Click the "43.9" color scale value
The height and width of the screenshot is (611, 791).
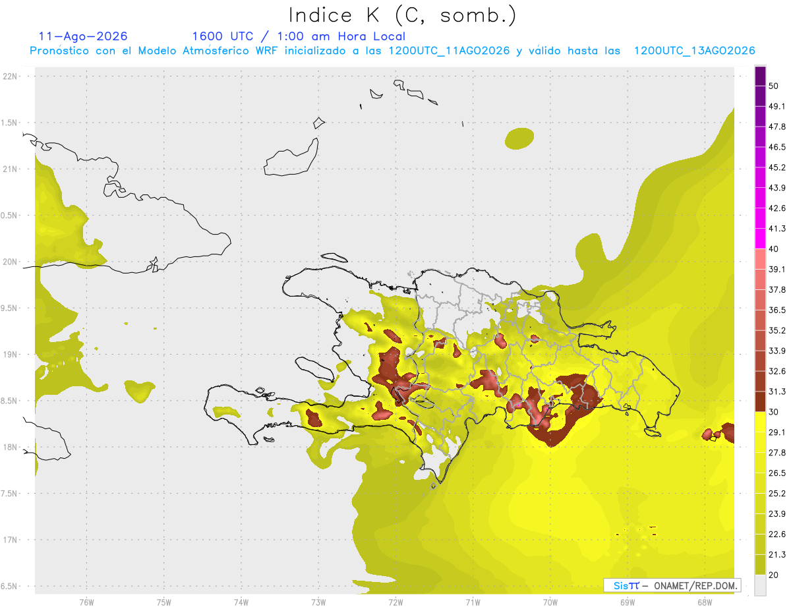click(x=777, y=188)
